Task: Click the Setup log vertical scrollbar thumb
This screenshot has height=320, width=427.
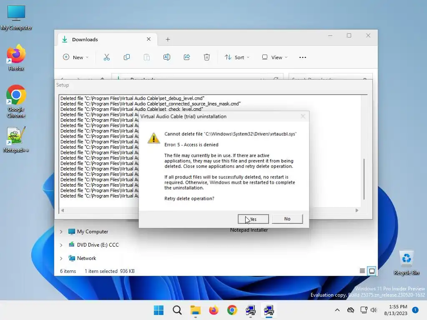Action: (364, 179)
